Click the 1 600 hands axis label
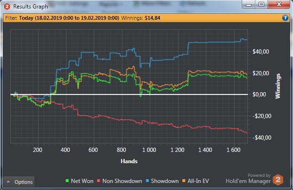293x190 pixels. click(233, 150)
